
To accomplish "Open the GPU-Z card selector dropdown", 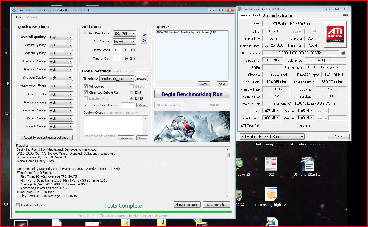I will click(x=272, y=137).
